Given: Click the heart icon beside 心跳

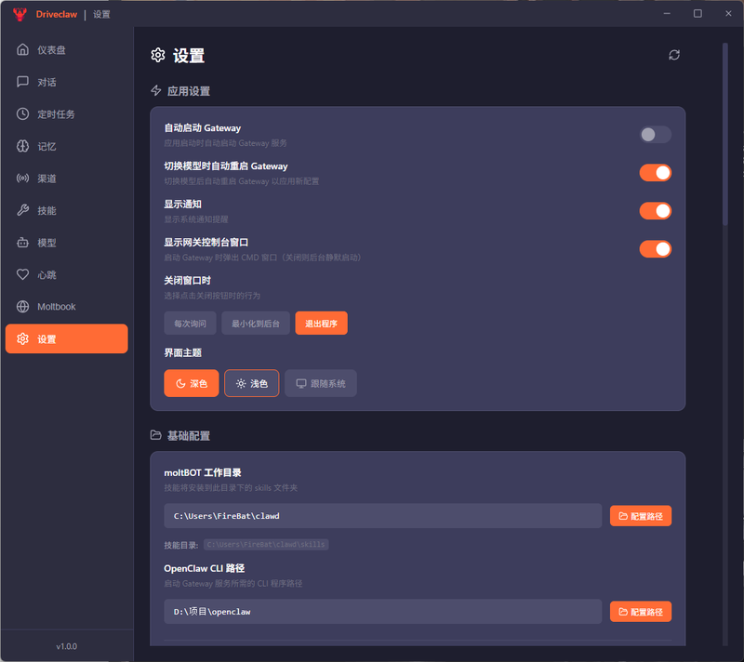Looking at the screenshot, I should (x=22, y=274).
